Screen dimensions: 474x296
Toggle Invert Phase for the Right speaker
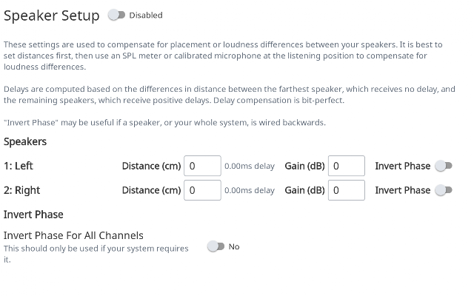444,190
